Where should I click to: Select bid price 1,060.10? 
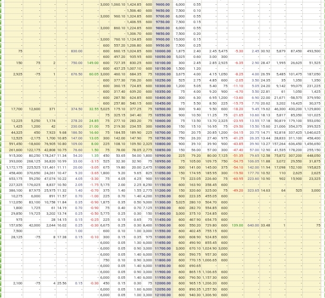click(118, 5)
